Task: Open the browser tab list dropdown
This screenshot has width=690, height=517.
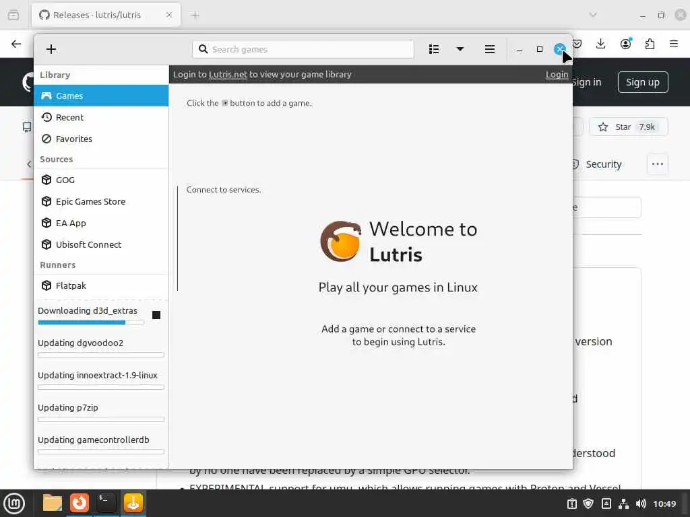Action: tap(593, 15)
